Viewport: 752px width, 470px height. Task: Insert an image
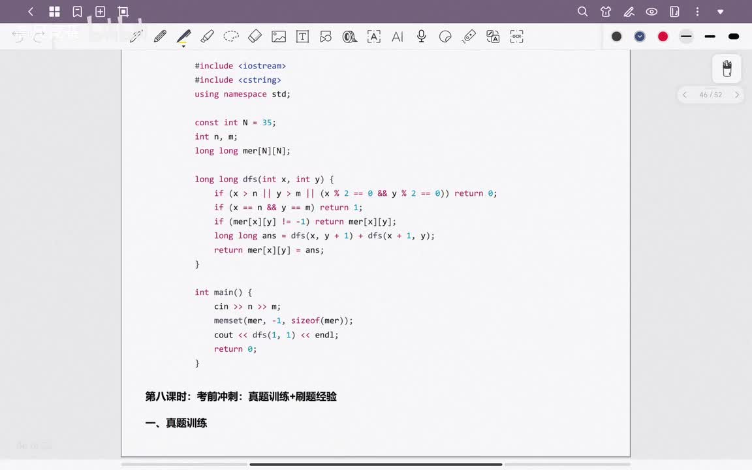pyautogui.click(x=279, y=37)
